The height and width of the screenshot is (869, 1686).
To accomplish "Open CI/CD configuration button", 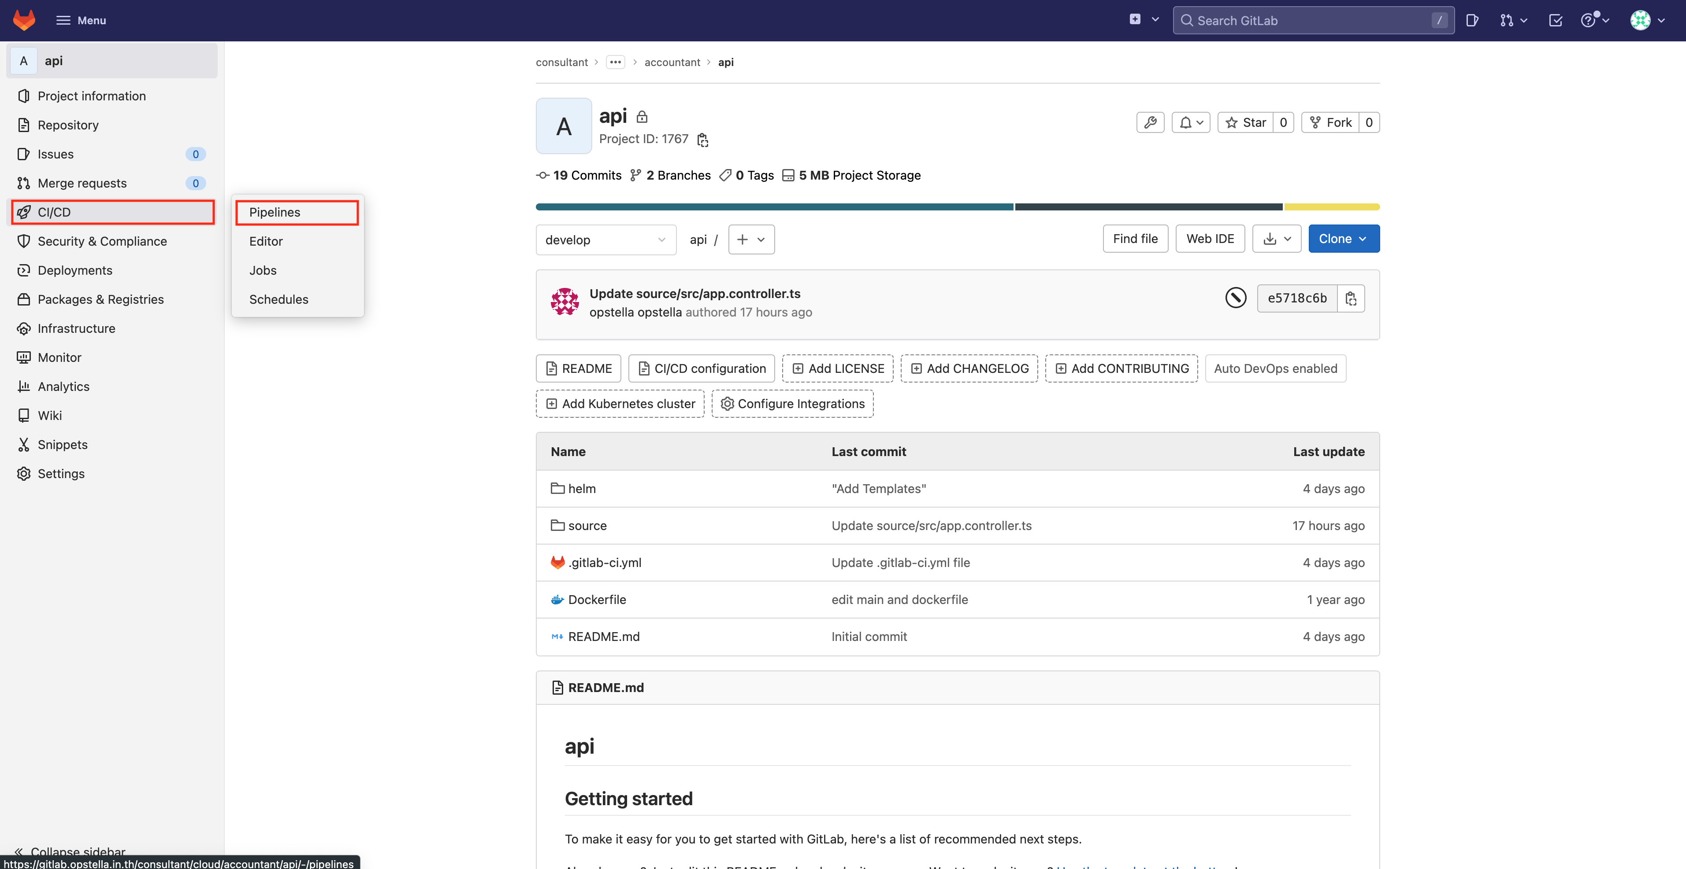I will pos(702,369).
